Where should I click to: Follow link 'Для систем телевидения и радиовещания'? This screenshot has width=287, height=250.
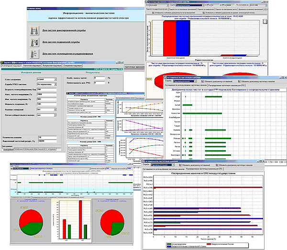click(67, 54)
